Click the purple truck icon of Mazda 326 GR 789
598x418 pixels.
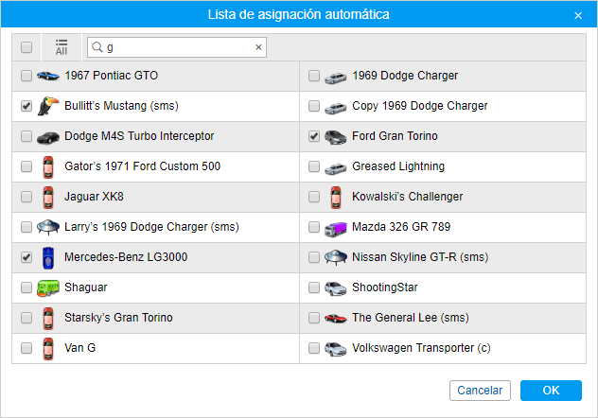coord(336,229)
